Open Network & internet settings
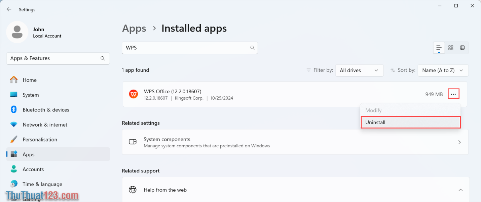 [58, 124]
